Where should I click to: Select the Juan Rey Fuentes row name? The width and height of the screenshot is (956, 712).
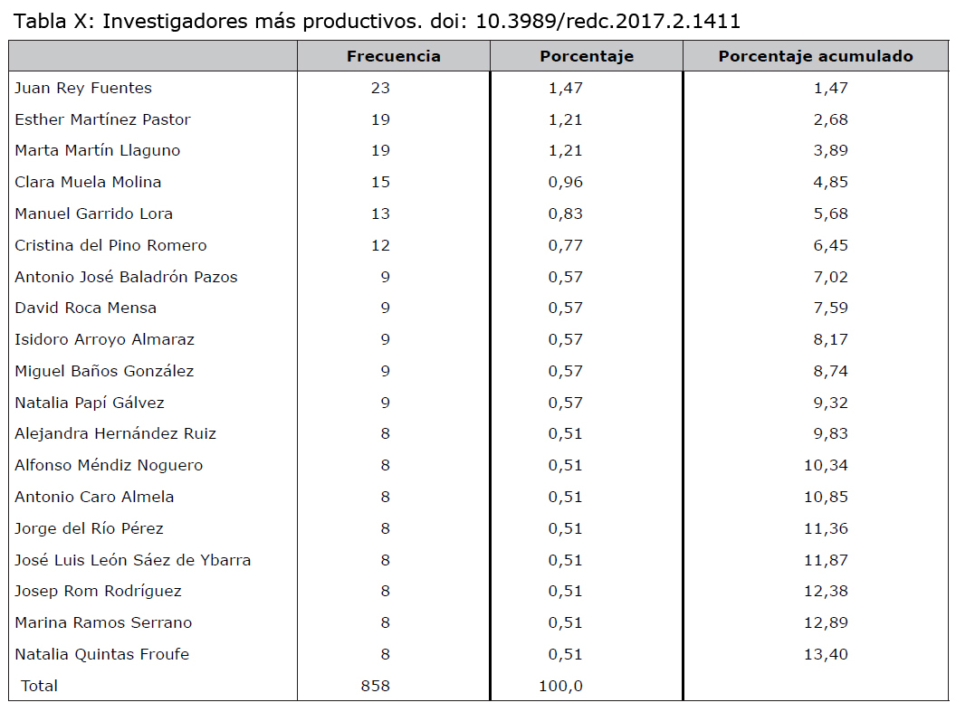tap(83, 88)
